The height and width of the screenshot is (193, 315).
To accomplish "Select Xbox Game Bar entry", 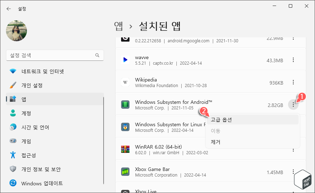I will pyautogui.click(x=152, y=169).
